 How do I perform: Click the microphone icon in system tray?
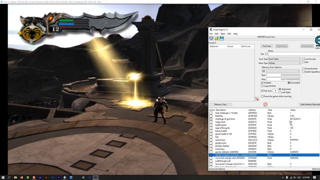286,177
